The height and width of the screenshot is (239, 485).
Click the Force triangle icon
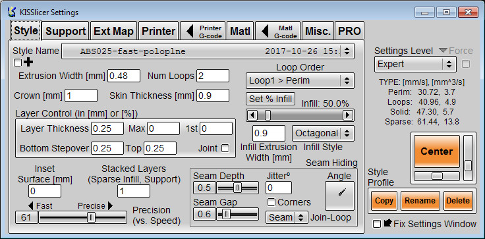[443, 51]
